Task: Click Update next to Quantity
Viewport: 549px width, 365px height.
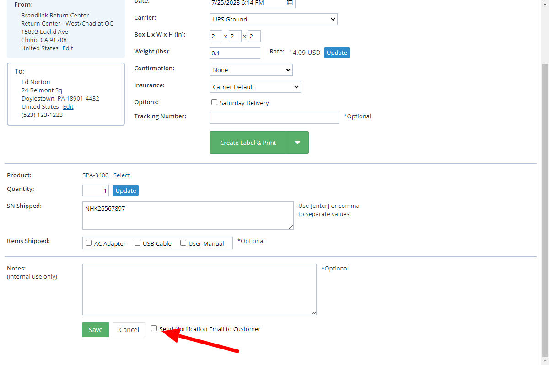Action: pyautogui.click(x=125, y=190)
